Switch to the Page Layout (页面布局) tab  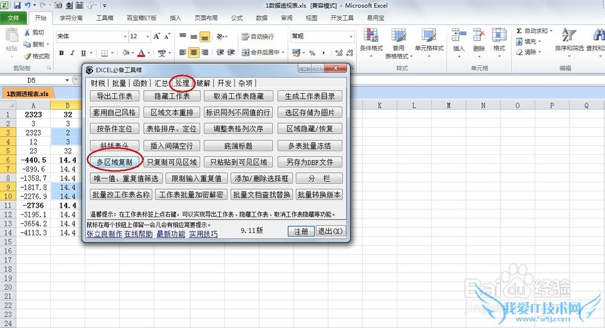[x=206, y=18]
